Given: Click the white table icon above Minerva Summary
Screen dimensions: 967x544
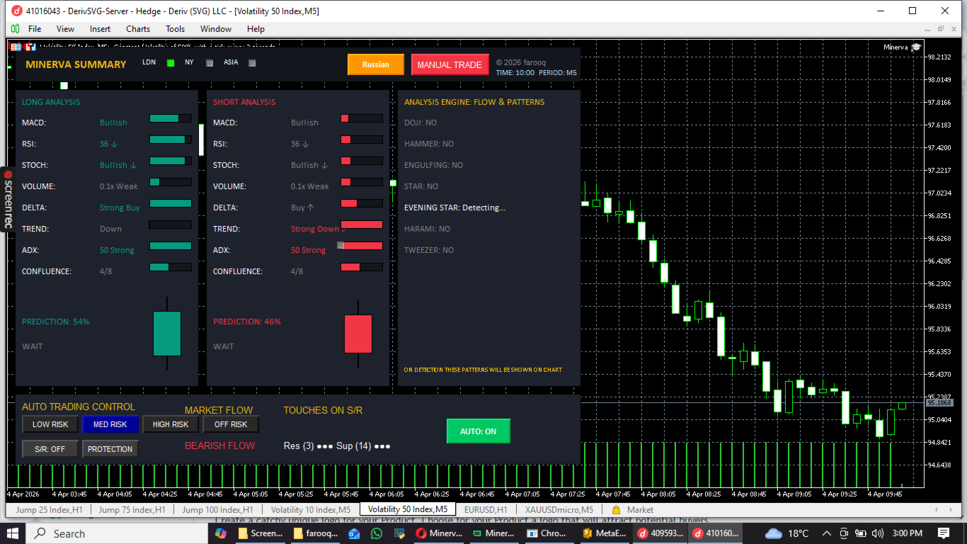Looking at the screenshot, I should (15, 47).
